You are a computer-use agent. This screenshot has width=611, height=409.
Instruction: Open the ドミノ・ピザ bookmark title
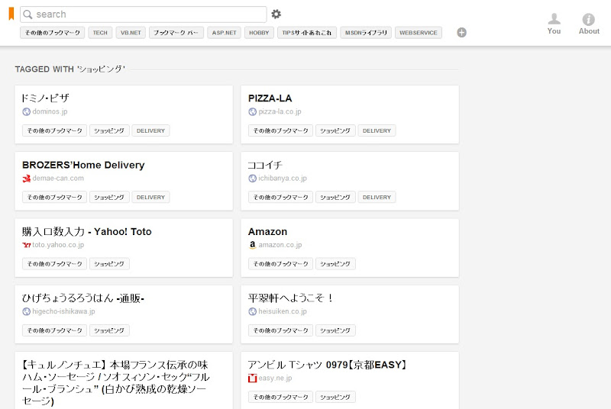(x=46, y=98)
